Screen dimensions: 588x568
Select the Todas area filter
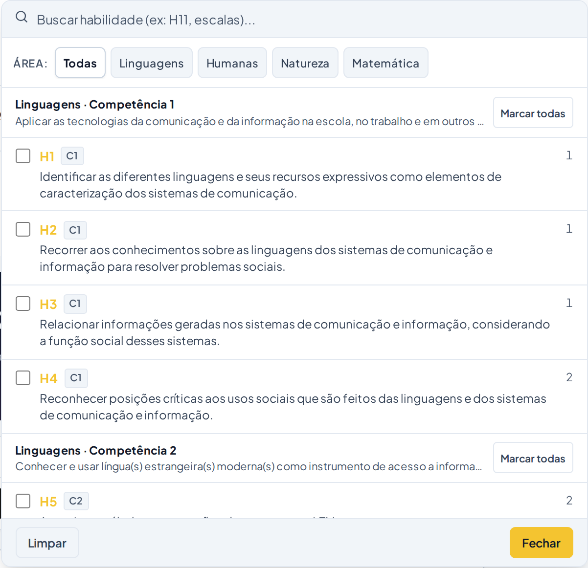pyautogui.click(x=80, y=63)
